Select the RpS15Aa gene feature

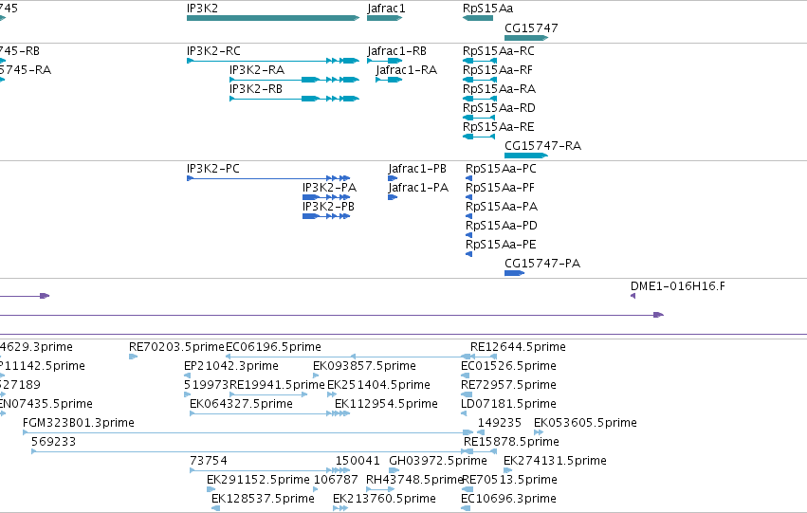point(478,18)
